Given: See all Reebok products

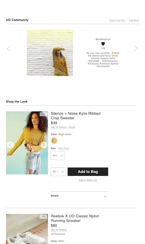Looking at the screenshot, I should tap(59, 230).
